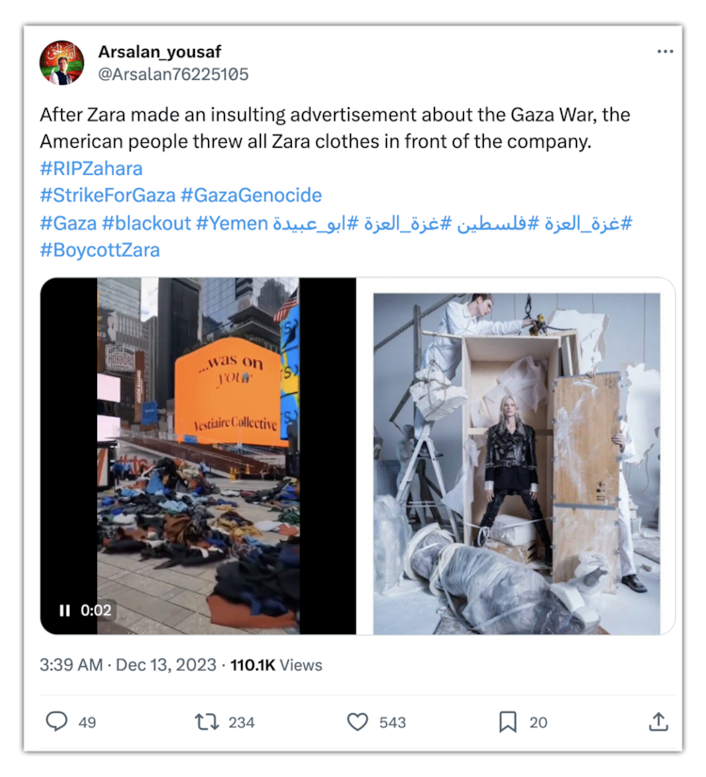Open the share upload icon
706x777 pixels.
[x=658, y=722]
